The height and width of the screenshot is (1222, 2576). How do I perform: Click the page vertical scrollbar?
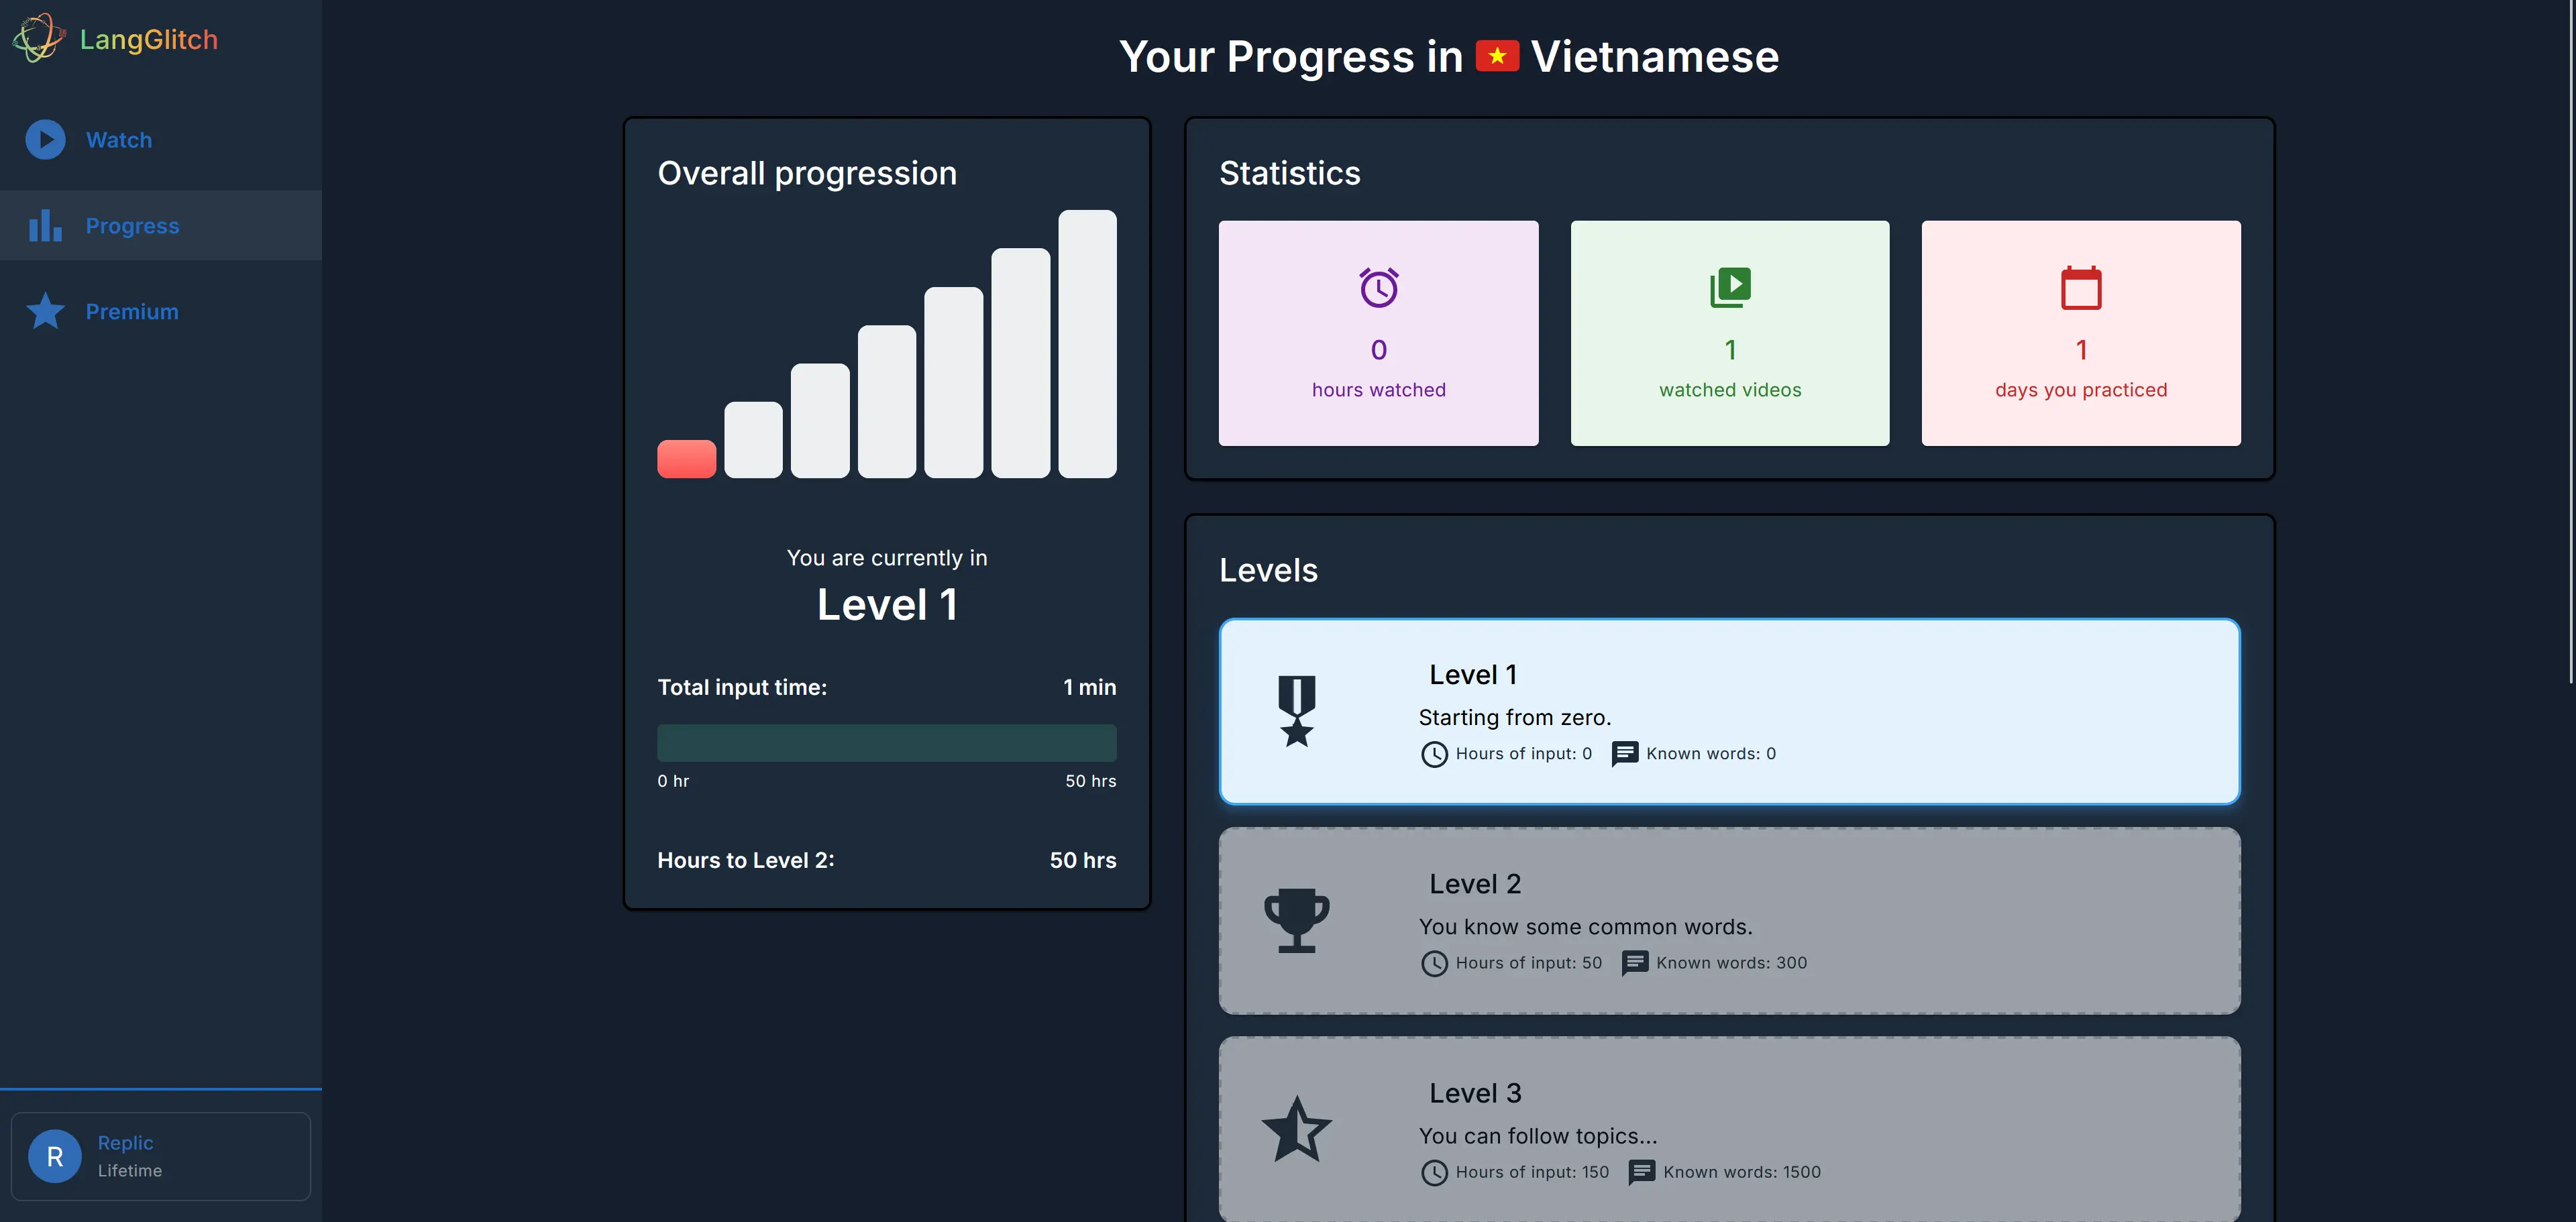(x=2570, y=340)
